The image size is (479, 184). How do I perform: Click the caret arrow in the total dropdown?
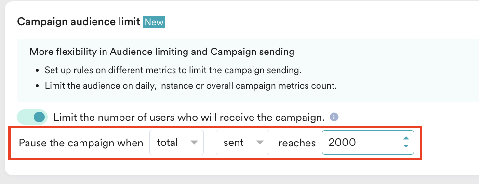click(x=194, y=143)
